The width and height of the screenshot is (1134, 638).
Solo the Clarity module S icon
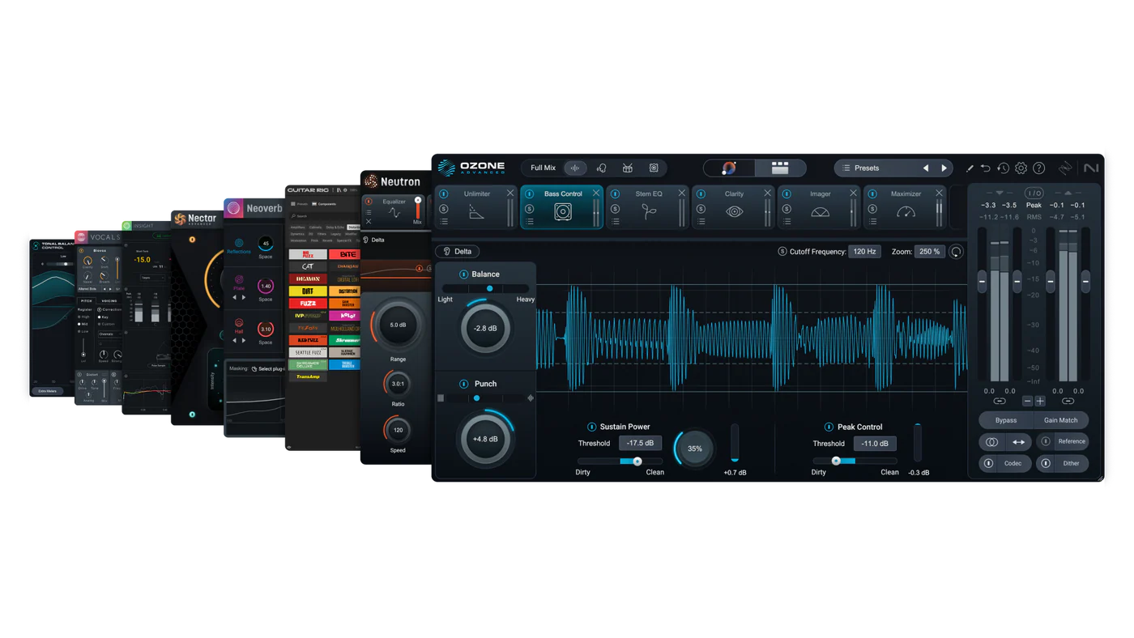pyautogui.click(x=701, y=209)
